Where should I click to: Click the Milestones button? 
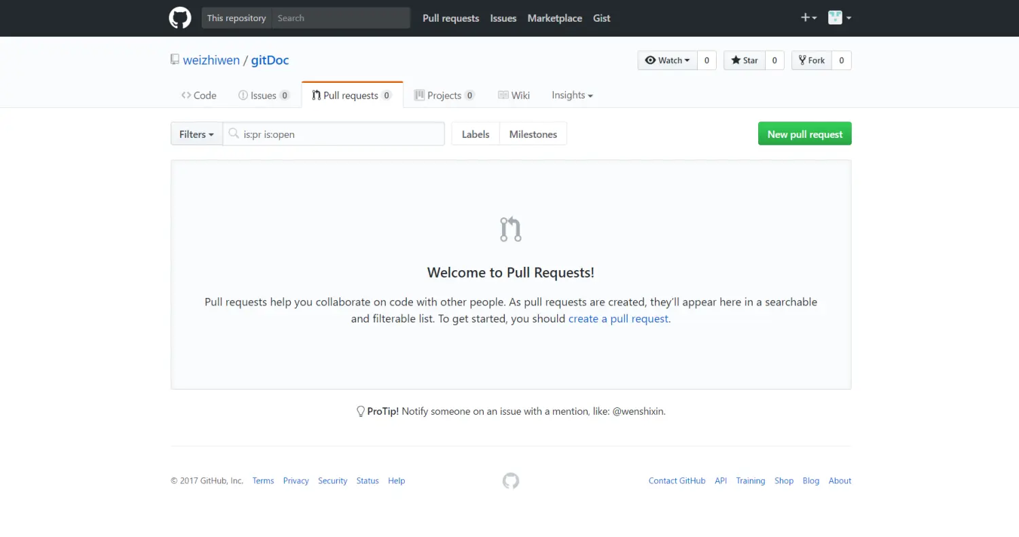click(533, 134)
